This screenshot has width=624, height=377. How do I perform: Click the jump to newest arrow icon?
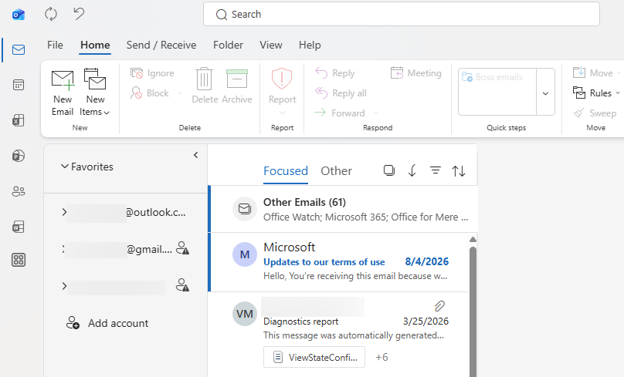[412, 171]
